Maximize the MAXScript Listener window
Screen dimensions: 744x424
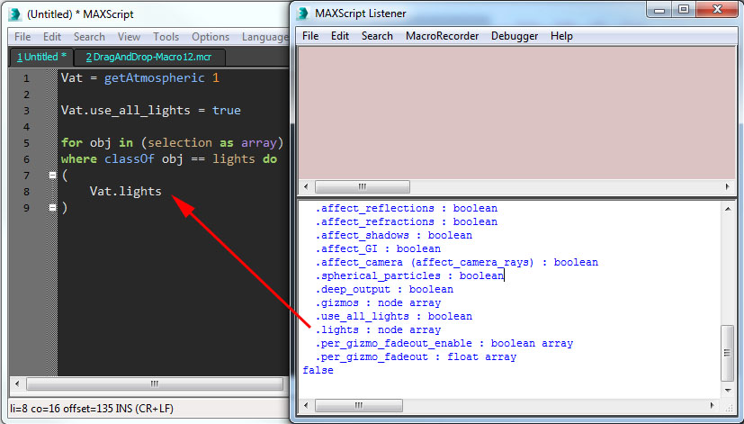[x=683, y=11]
